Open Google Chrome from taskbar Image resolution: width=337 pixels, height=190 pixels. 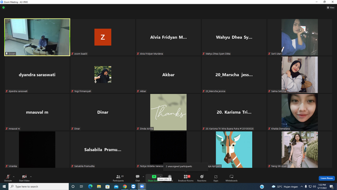click(x=125, y=186)
